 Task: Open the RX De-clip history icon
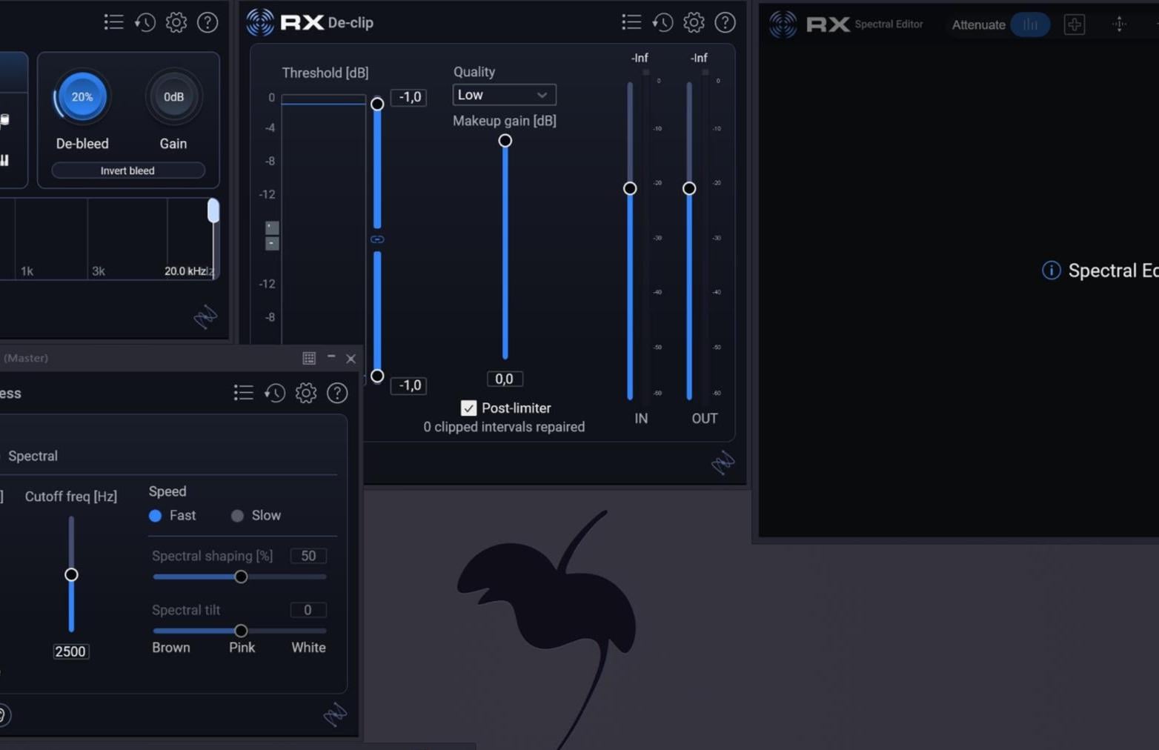(662, 22)
